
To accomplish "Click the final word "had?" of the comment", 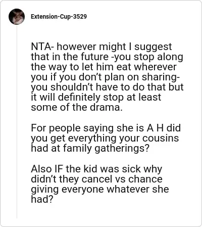I will coord(42,199).
